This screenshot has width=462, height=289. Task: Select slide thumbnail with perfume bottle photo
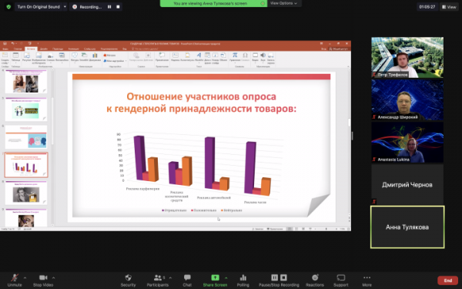(x=26, y=193)
